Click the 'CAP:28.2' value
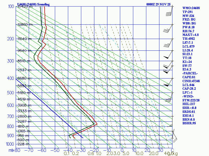Viewport: 209px width, 156px height. [x=189, y=89]
